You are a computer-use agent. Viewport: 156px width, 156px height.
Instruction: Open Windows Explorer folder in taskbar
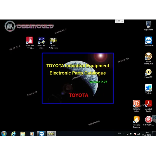pos(23,134)
